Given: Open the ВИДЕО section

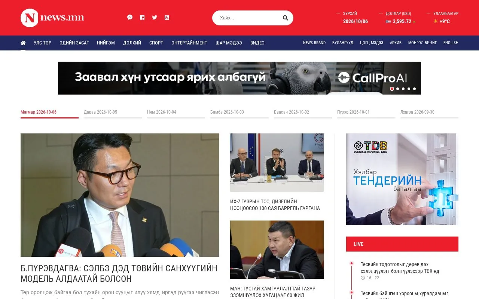Looking at the screenshot, I should (x=257, y=43).
